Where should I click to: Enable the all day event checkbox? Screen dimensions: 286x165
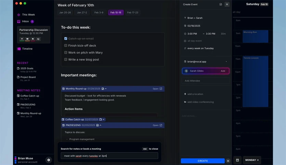click(x=185, y=41)
